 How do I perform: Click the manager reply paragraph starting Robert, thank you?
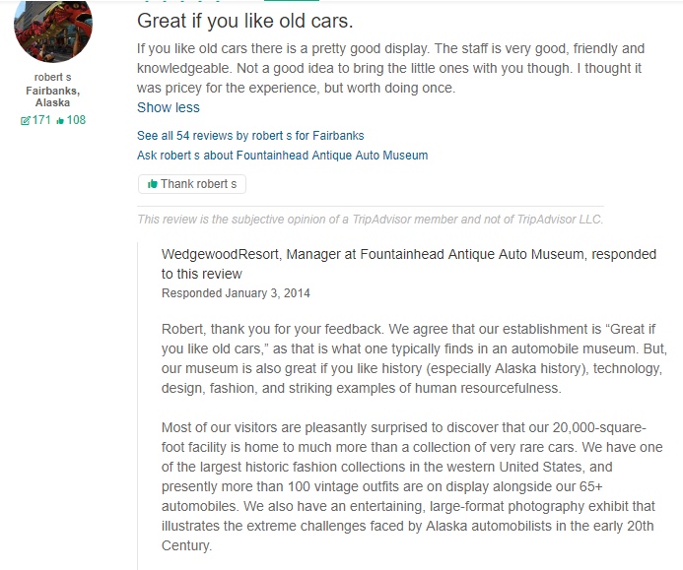coord(414,358)
